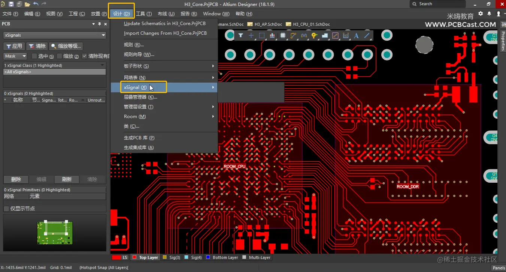Open the notifications bell icon

coord(490,13)
